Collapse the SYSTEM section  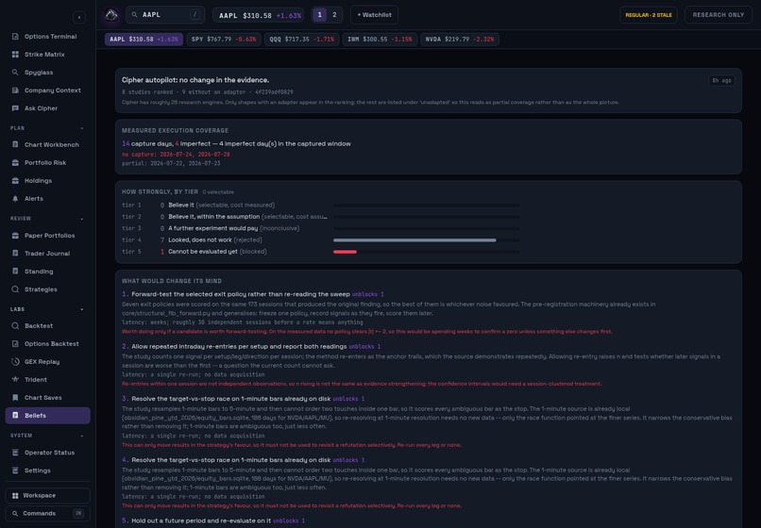pyautogui.click(x=81, y=436)
